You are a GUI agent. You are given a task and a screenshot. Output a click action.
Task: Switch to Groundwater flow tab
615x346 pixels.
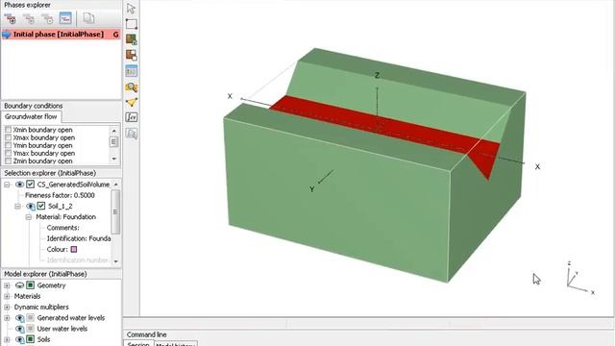31,116
